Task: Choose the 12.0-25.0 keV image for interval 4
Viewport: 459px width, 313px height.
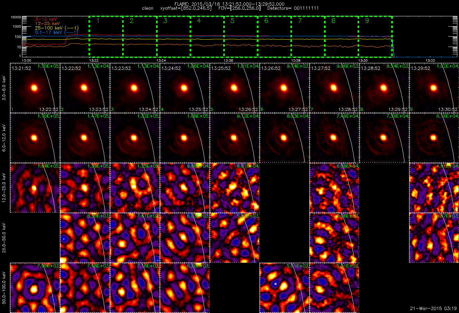Action: point(185,188)
